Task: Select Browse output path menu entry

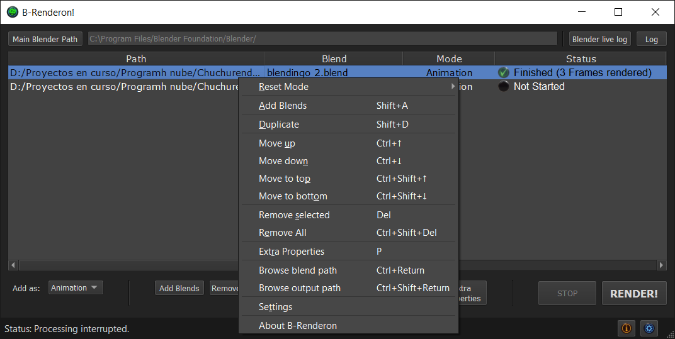Action: 348,288
